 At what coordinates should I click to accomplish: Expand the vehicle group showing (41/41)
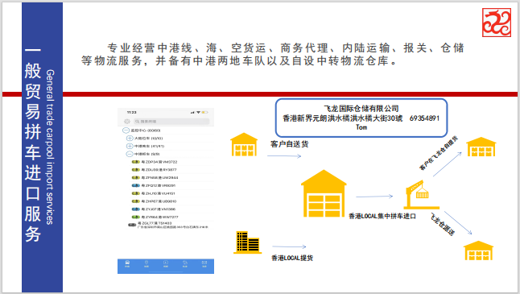[x=130, y=146]
